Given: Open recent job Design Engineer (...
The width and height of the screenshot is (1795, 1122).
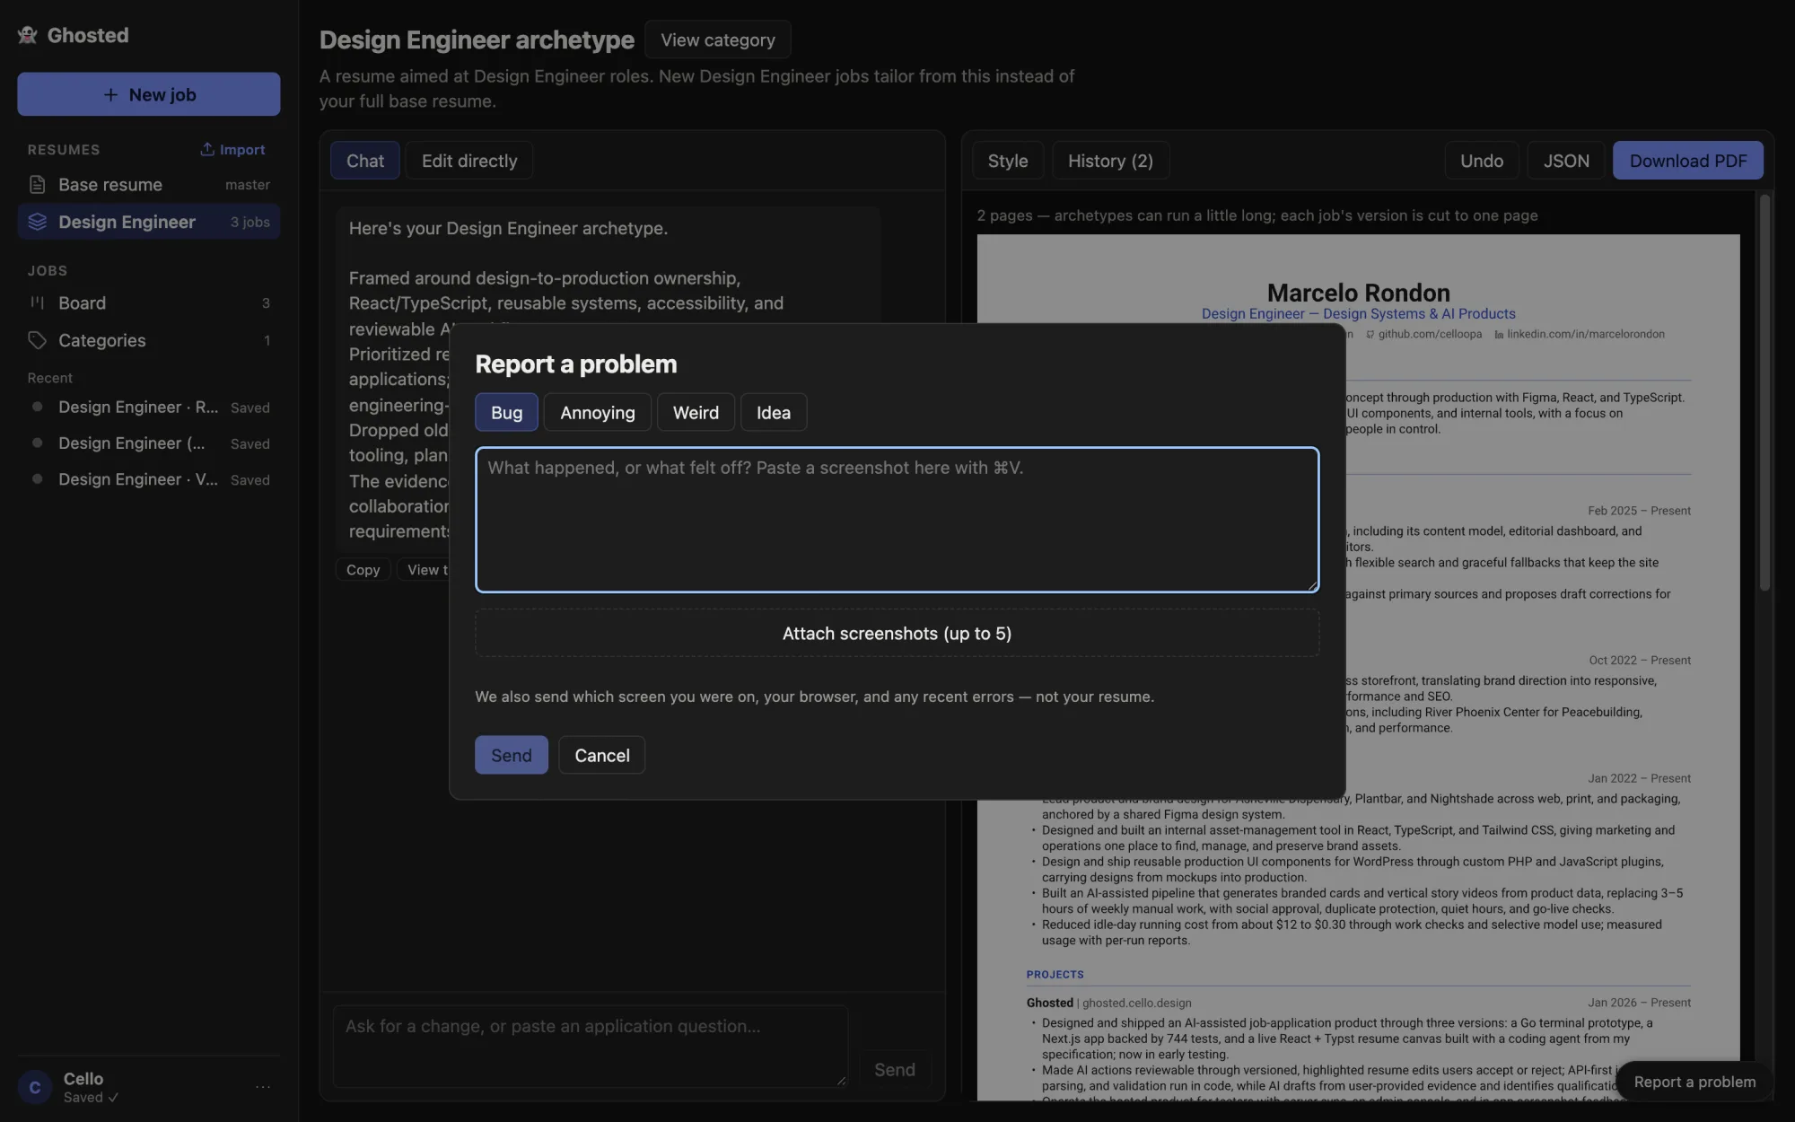Looking at the screenshot, I should (x=149, y=443).
